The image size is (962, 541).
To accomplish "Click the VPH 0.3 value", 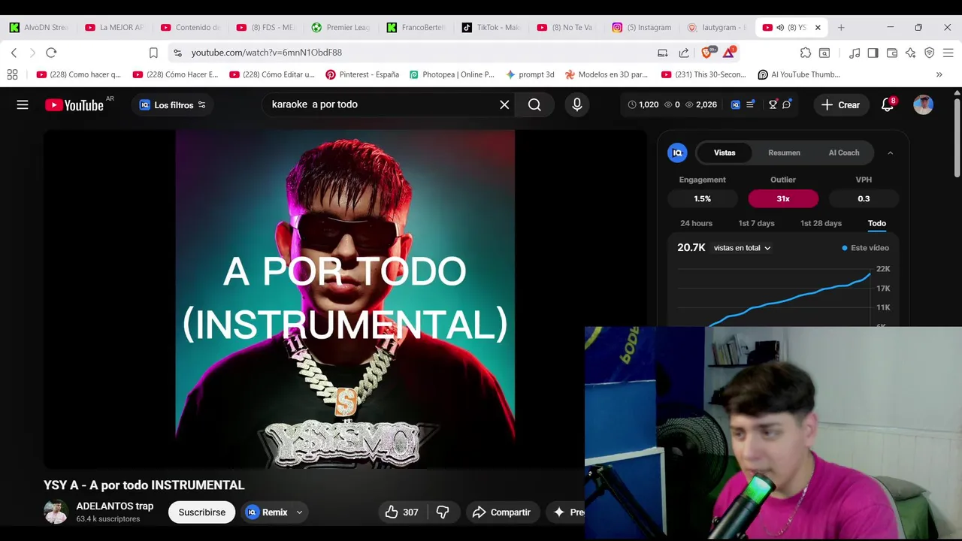I will (x=864, y=198).
